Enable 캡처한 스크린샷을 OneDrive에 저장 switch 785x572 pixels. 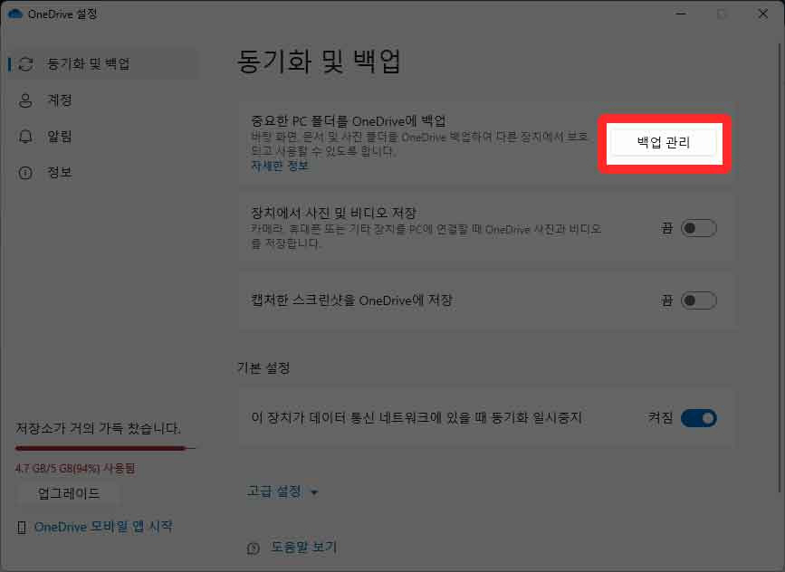698,300
